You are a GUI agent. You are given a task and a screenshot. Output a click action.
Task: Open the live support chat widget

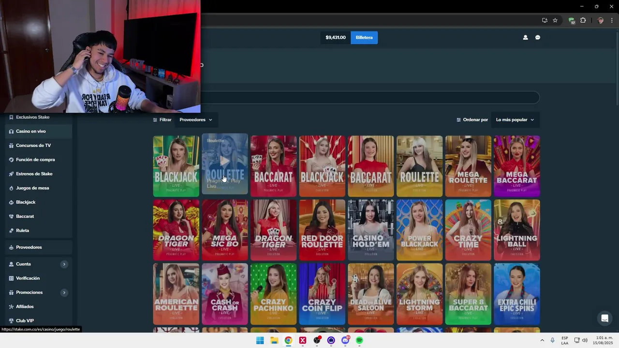(x=604, y=318)
